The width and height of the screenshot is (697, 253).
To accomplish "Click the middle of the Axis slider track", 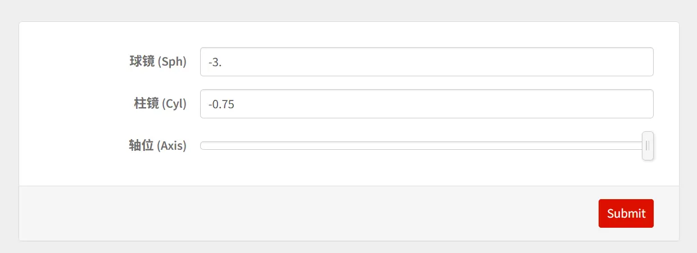I will (x=422, y=146).
